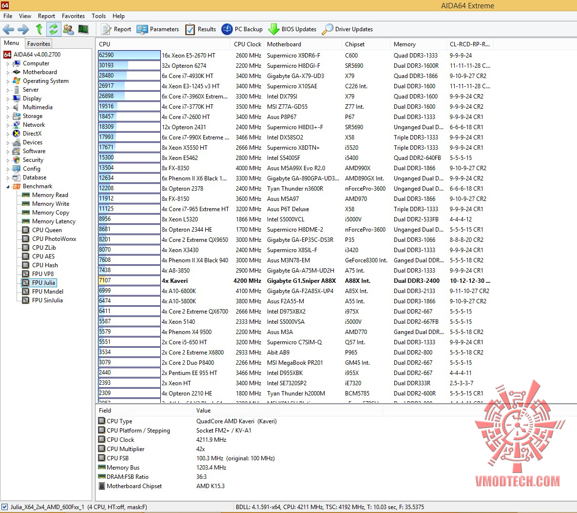Launch PC Backup
Viewport: 577px width, 513px height.
click(242, 29)
